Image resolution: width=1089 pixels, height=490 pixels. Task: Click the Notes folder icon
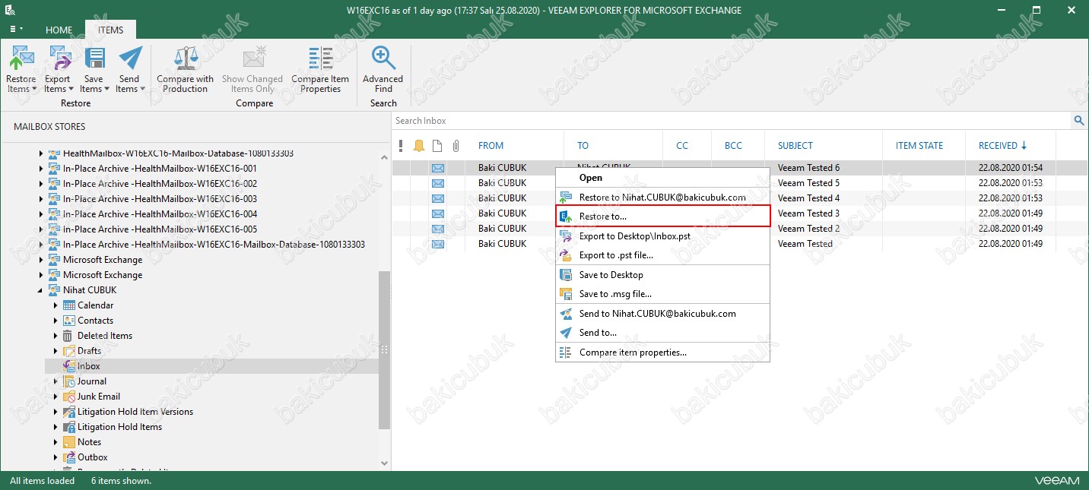click(x=69, y=442)
